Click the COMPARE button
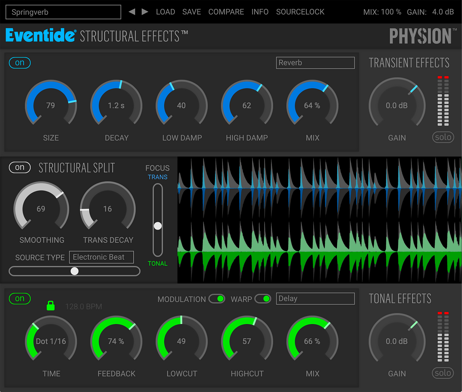This screenshot has height=392, width=462. (226, 12)
